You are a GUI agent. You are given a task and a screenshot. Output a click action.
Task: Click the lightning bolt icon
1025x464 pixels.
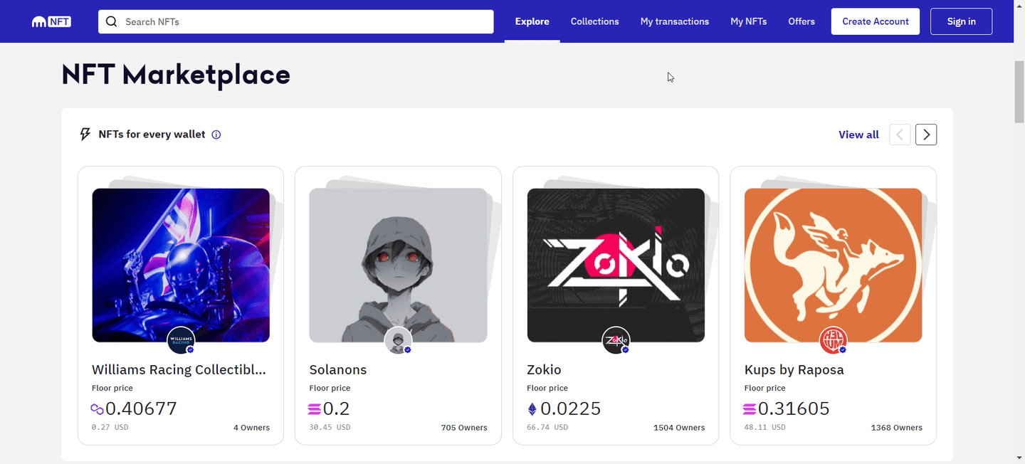85,135
